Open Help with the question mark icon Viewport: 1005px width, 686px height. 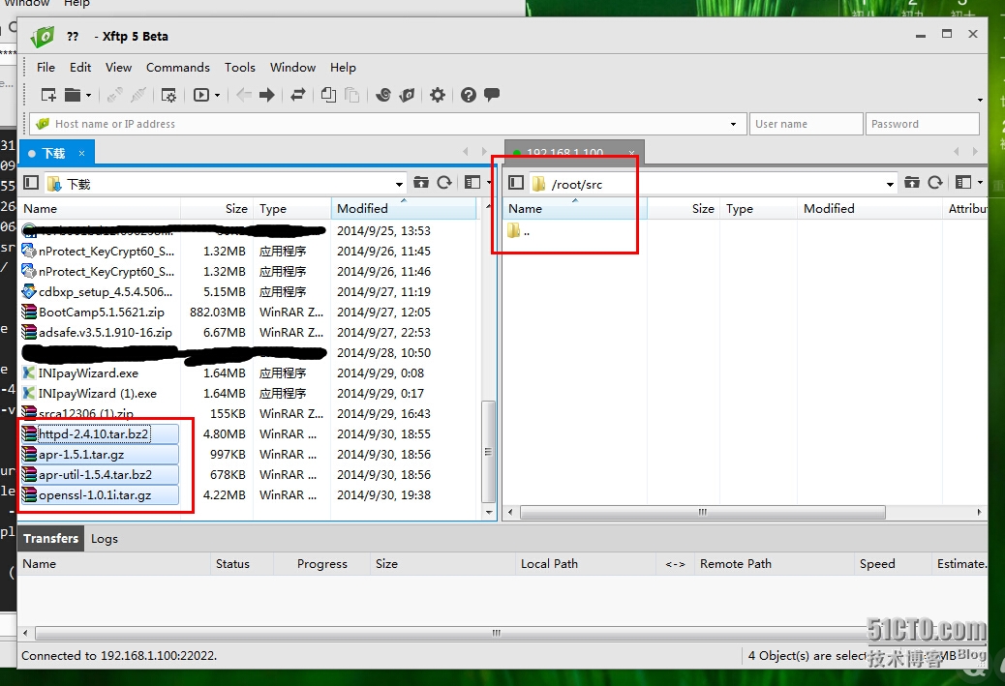[469, 95]
